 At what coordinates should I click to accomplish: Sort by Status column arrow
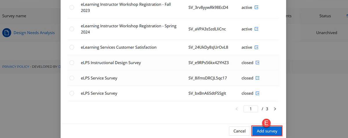[x=347, y=16]
